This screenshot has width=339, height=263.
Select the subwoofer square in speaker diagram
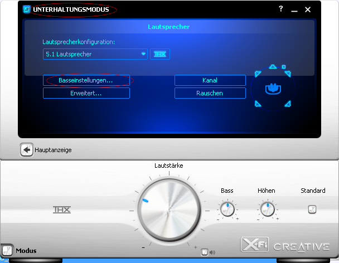click(x=284, y=67)
